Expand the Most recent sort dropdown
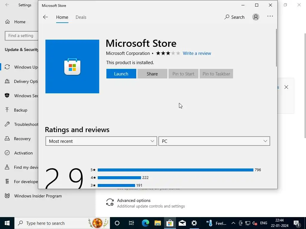The image size is (306, 229). click(x=101, y=141)
